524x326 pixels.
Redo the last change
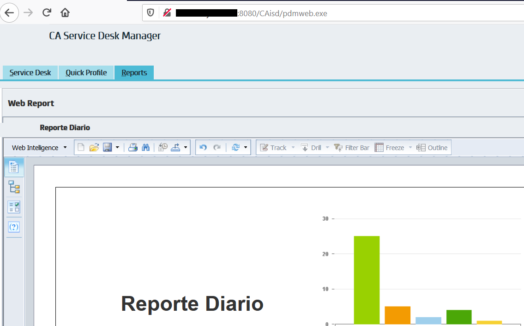pos(216,147)
